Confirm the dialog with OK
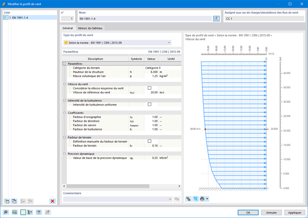Image resolution: width=308 pixels, height=218 pixels. tap(248, 212)
